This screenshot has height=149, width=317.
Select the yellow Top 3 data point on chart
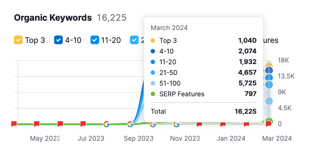click(269, 66)
